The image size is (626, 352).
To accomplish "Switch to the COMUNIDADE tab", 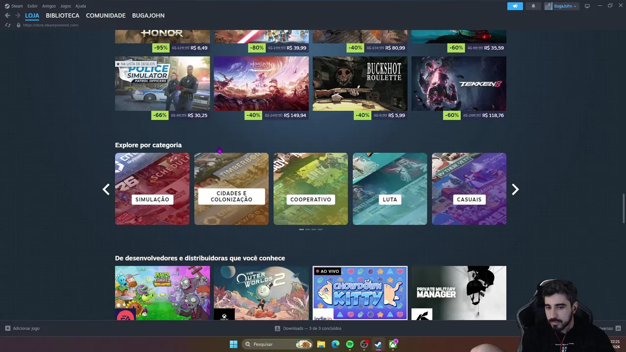I will (106, 16).
